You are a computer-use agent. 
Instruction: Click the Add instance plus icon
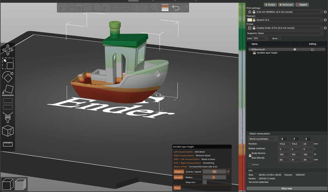coord(117,7)
